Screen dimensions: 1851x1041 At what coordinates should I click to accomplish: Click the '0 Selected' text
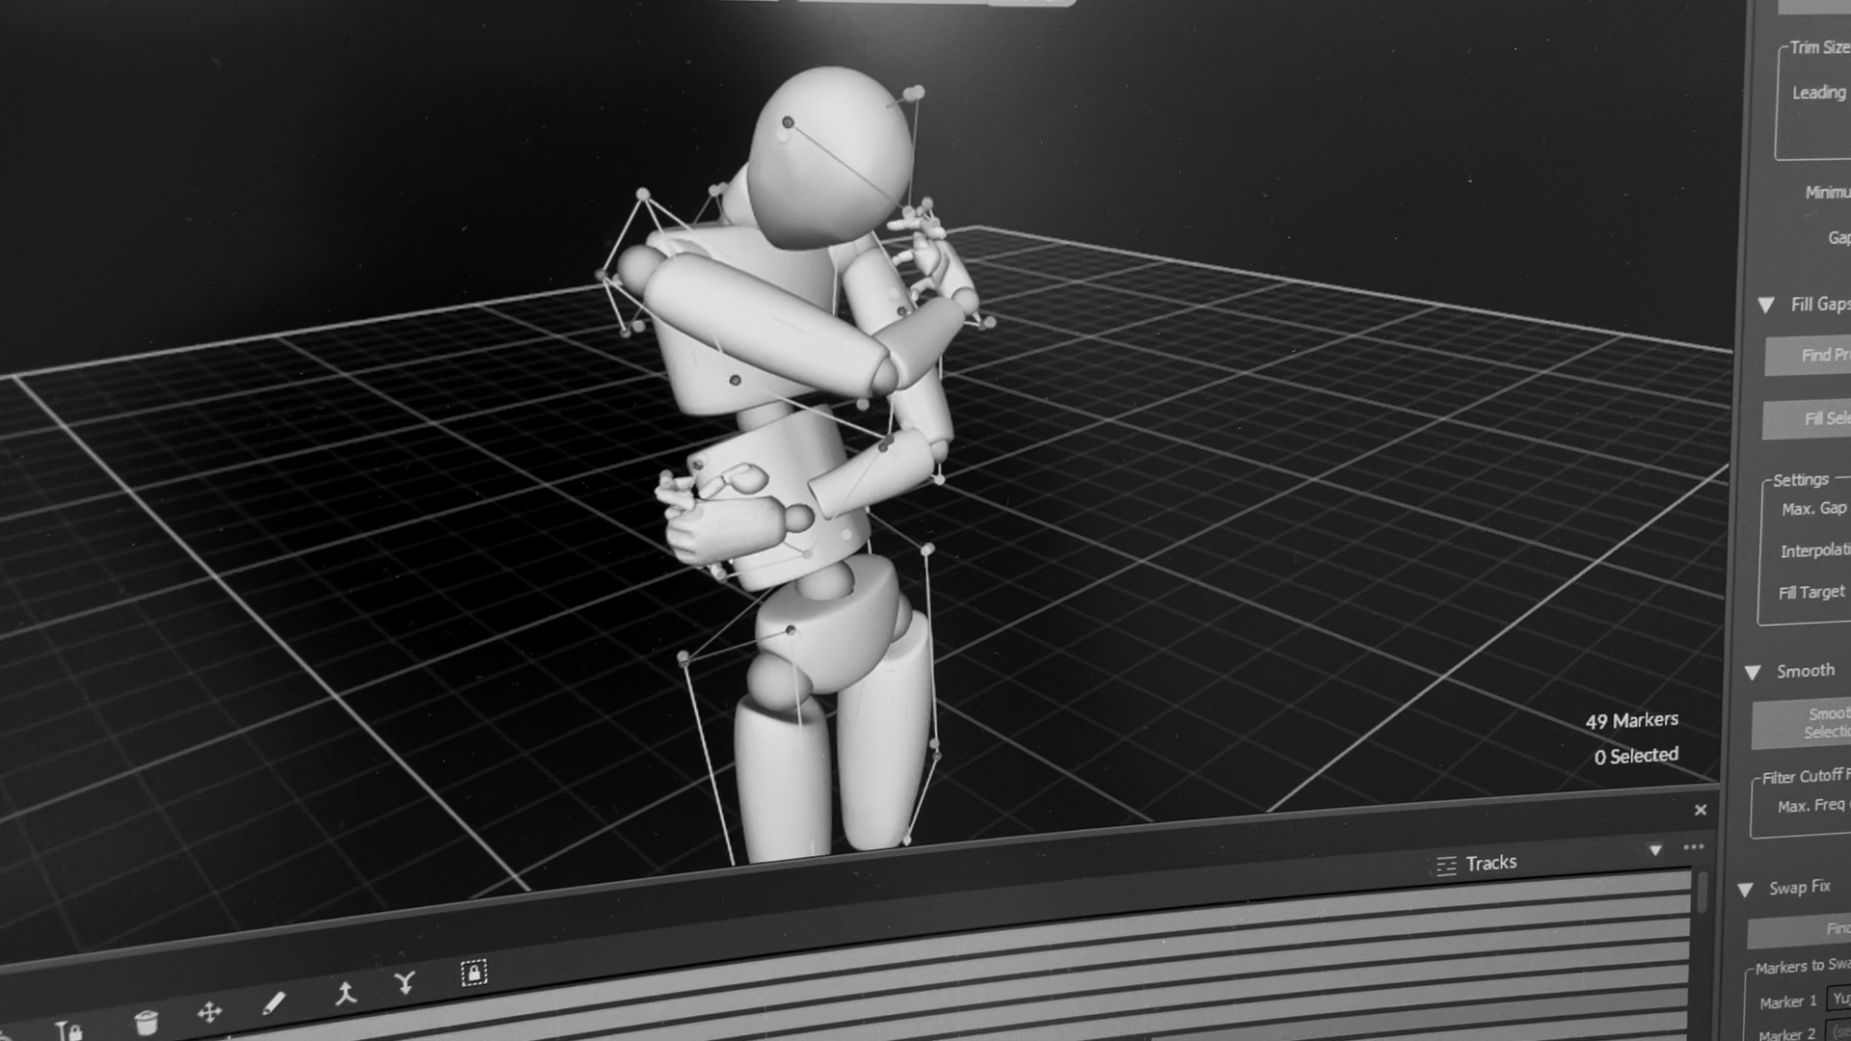point(1636,757)
